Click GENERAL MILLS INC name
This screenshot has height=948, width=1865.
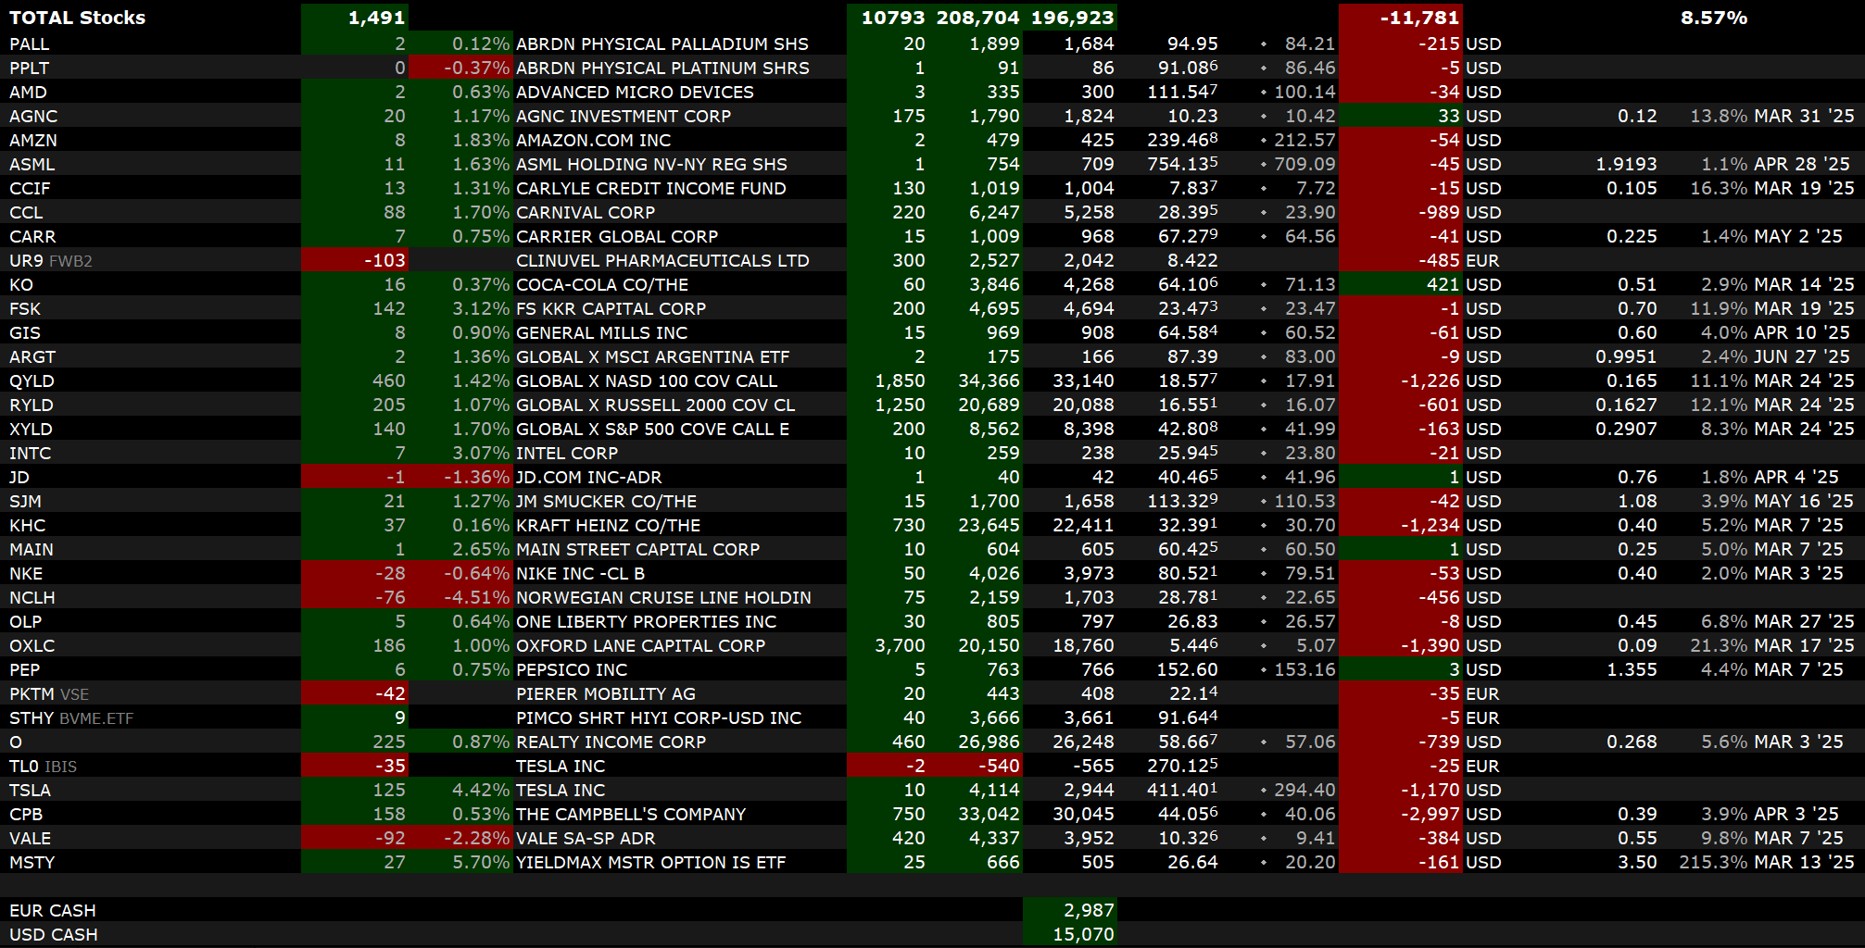[x=601, y=332]
